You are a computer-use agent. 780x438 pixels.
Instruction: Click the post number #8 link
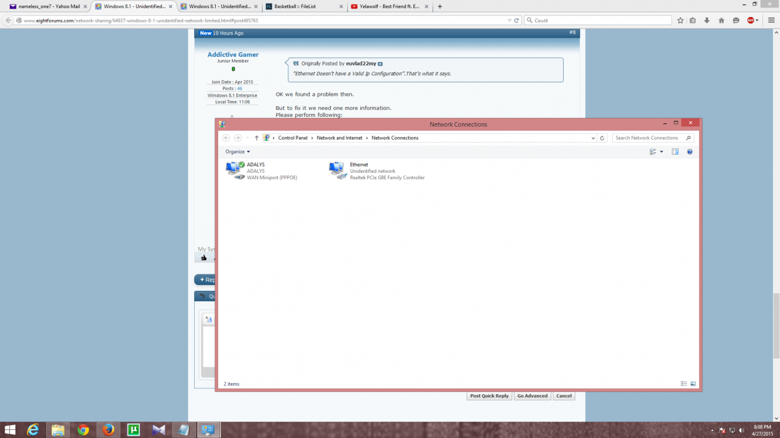point(572,33)
